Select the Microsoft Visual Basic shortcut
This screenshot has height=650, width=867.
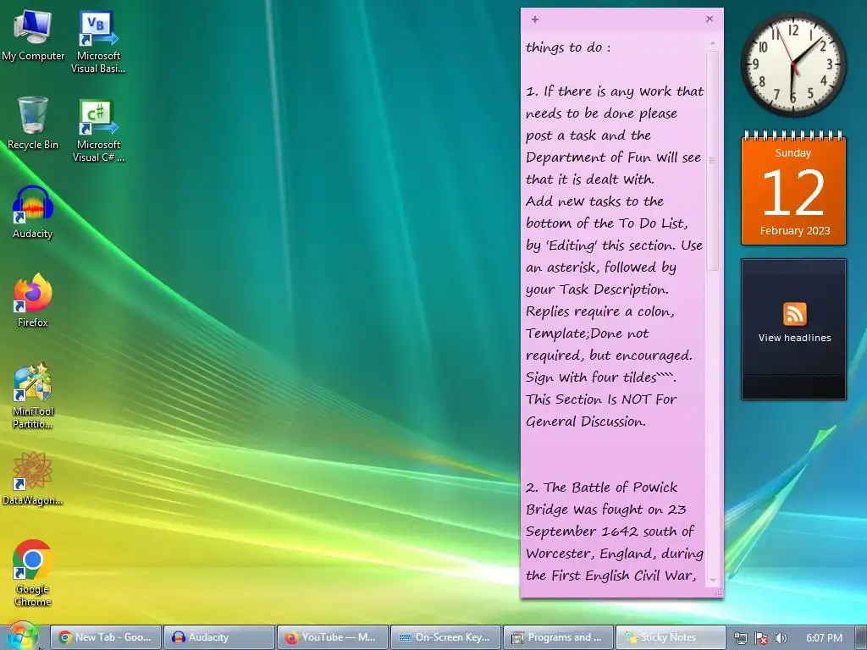click(98, 42)
